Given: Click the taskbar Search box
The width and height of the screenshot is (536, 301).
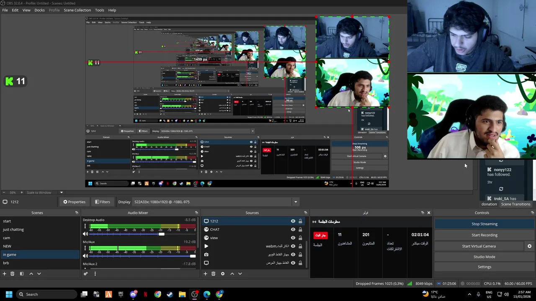Looking at the screenshot, I should (x=46, y=294).
